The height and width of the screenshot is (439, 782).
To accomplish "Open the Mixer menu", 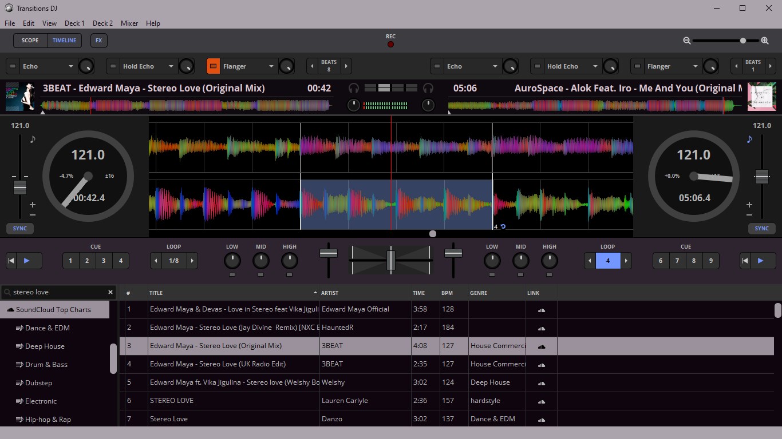I will [x=129, y=23].
